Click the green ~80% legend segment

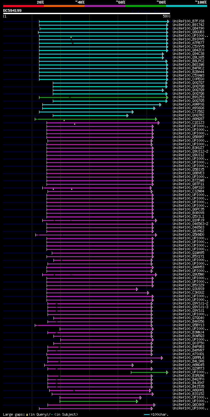click(146, 6)
